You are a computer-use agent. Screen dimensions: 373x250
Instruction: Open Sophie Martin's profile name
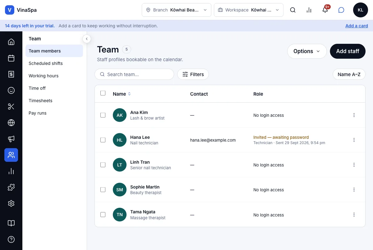point(145,187)
